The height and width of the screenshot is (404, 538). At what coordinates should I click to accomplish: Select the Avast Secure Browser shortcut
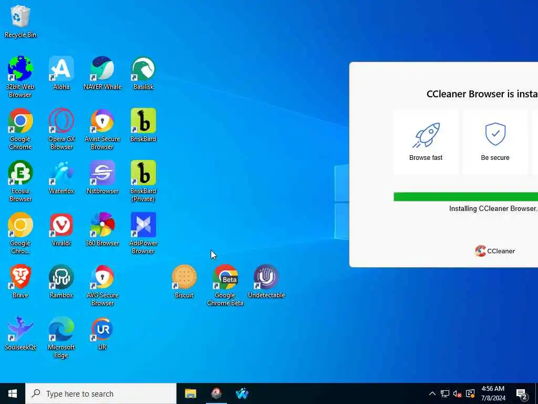click(x=102, y=129)
